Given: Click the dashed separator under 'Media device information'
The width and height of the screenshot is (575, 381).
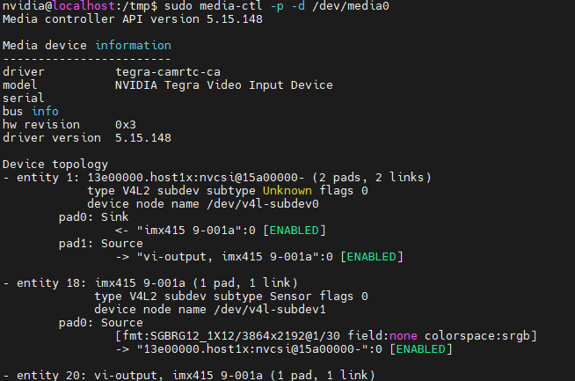Looking at the screenshot, I should [x=86, y=59].
